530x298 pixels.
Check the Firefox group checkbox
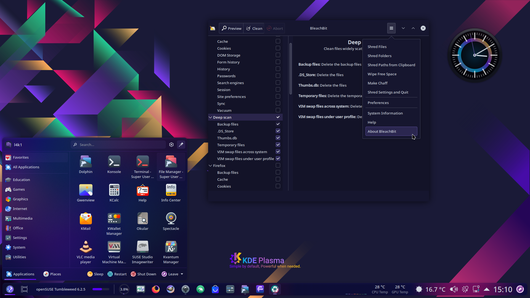278,165
